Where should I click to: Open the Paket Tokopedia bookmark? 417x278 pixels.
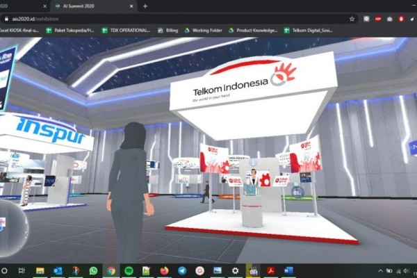coord(70,31)
